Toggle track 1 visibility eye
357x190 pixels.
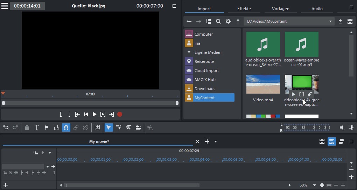coord(16,173)
